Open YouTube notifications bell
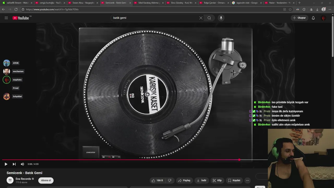The height and width of the screenshot is (188, 334). pyautogui.click(x=313, y=18)
